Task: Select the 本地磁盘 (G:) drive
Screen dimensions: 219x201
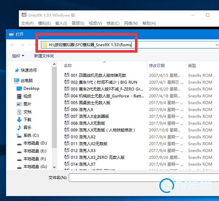Action: tap(32, 167)
